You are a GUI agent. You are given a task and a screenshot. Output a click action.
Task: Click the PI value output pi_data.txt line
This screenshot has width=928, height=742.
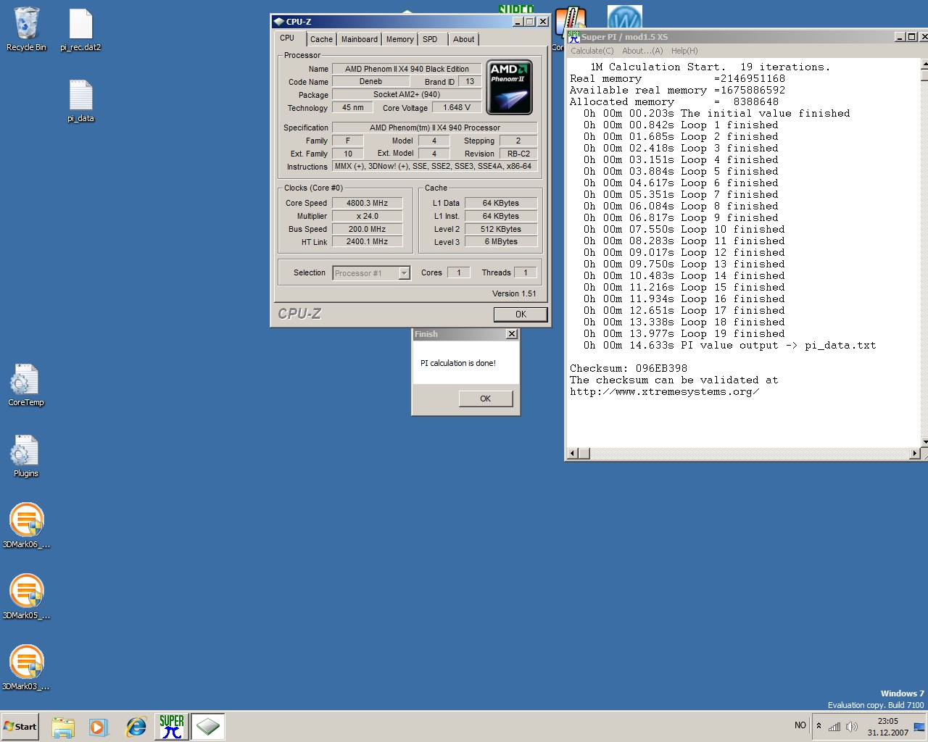pos(730,345)
